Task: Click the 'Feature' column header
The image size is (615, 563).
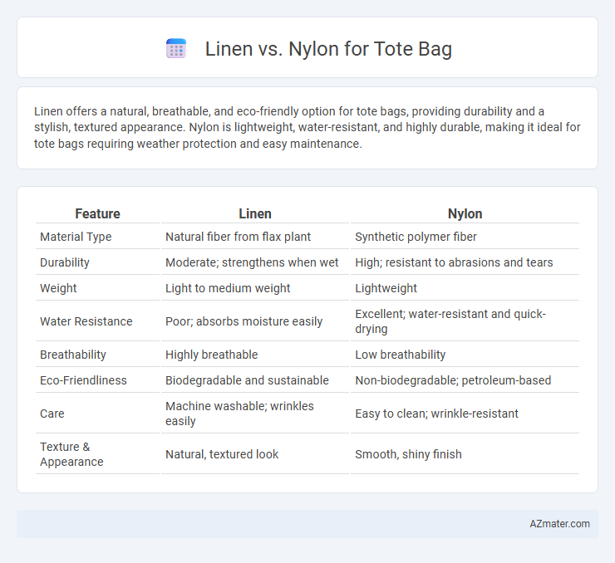Action: pyautogui.click(x=97, y=213)
